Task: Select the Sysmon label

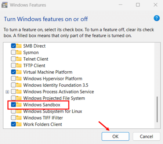Action: pyautogui.click(x=31, y=53)
